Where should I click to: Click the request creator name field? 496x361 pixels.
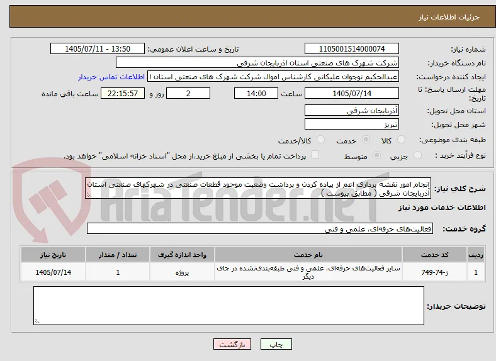pos(273,77)
